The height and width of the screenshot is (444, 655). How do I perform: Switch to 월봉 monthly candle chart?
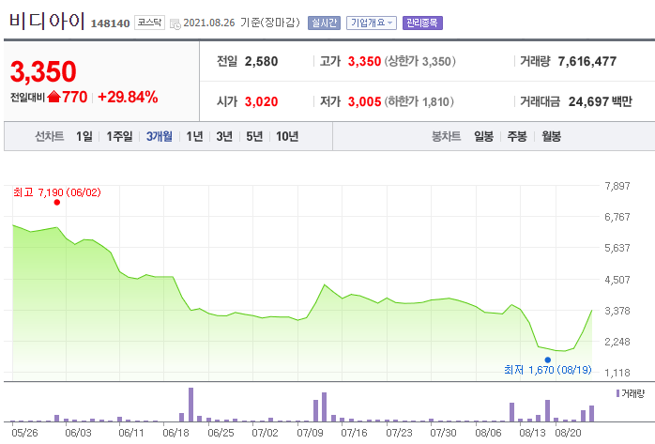(552, 136)
